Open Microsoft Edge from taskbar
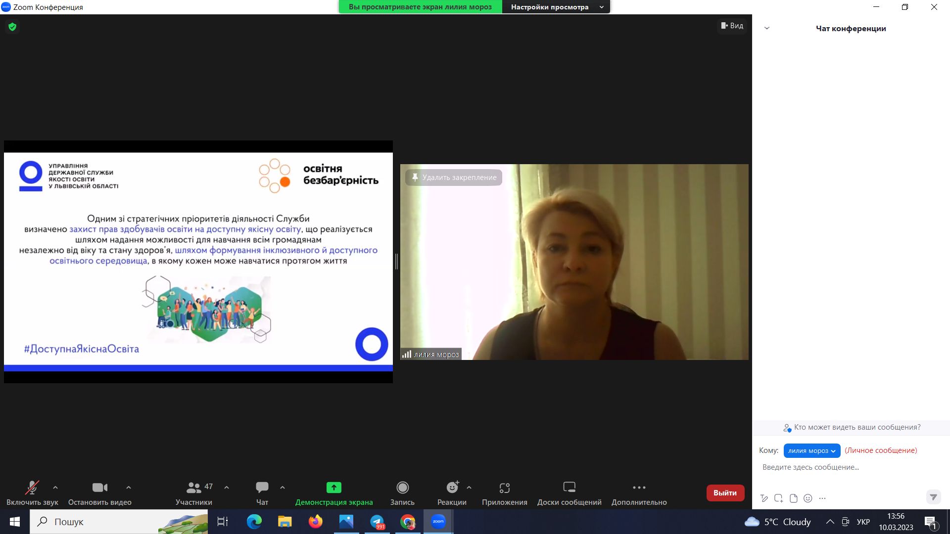This screenshot has width=950, height=534. point(254,522)
